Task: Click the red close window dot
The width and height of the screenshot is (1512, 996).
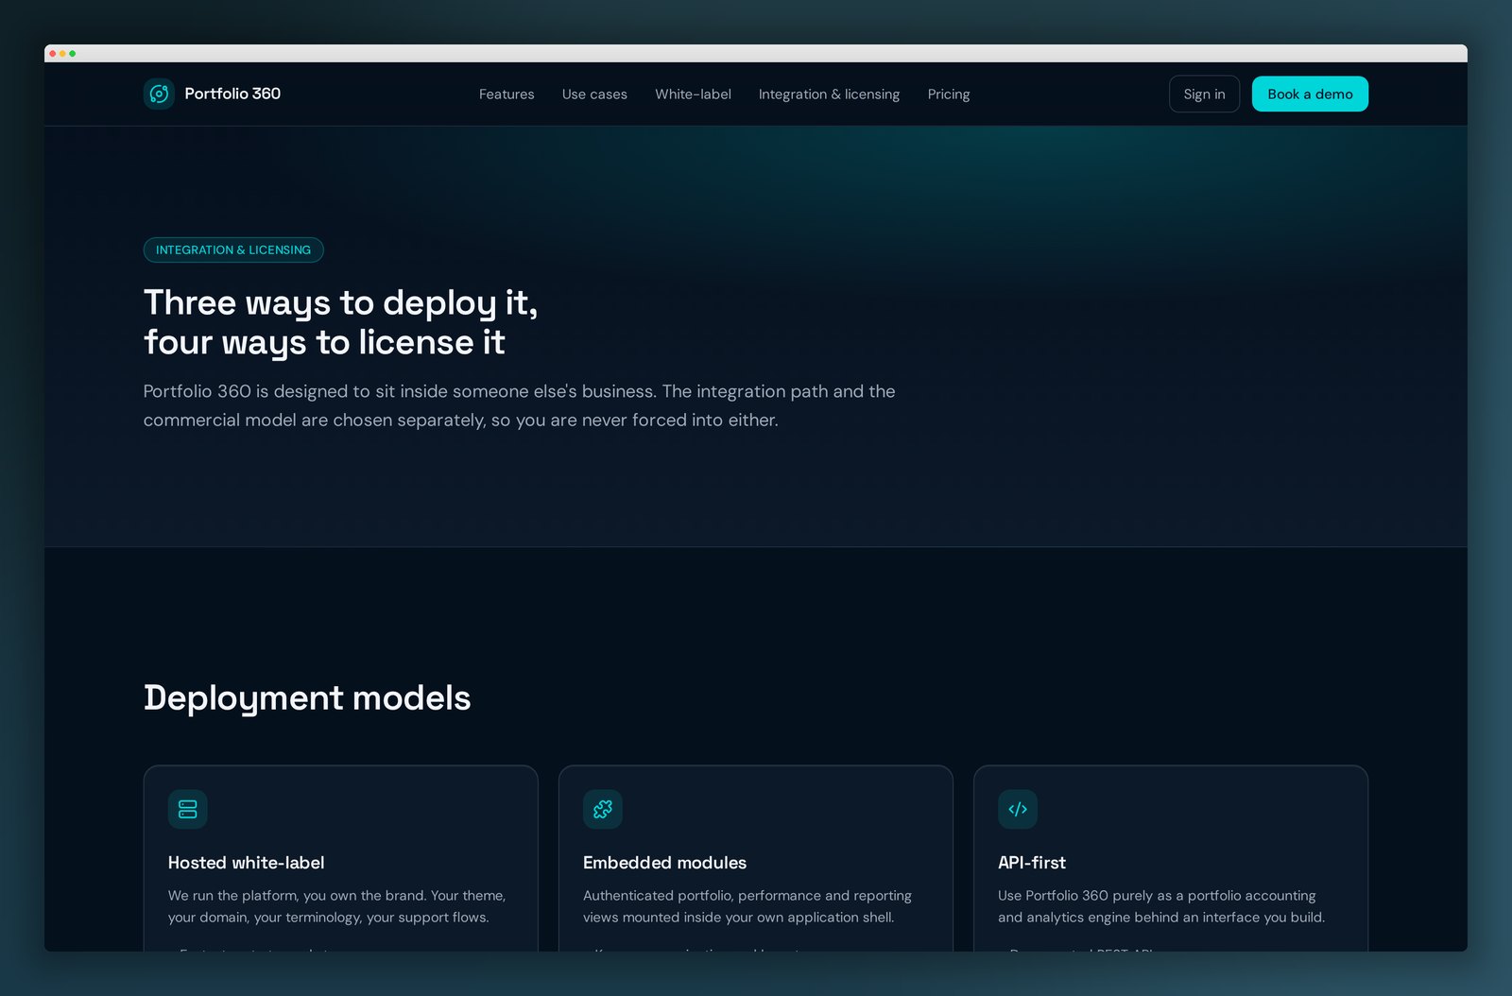Action: 53,54
